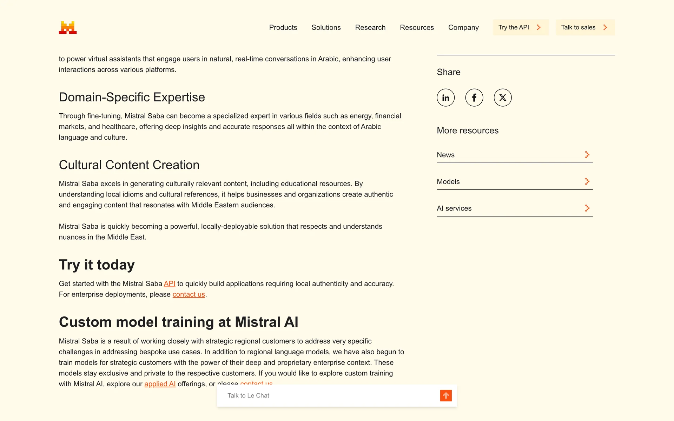Open the News resource link
This screenshot has height=421, width=674.
click(445, 155)
